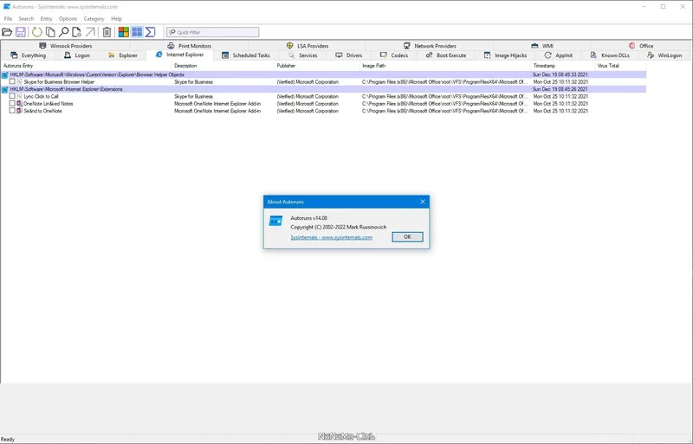Screen dimensions: 693x444
Task: Toggle checkbox for OneNote Linked Notes
Action: pyautogui.click(x=12, y=103)
